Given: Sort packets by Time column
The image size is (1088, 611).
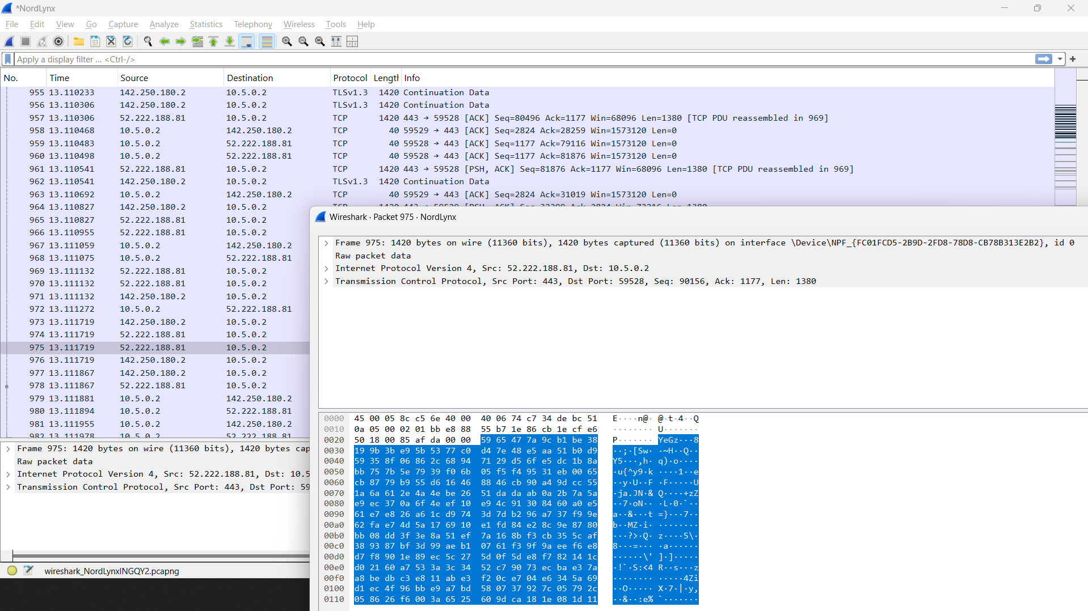Looking at the screenshot, I should [x=82, y=78].
